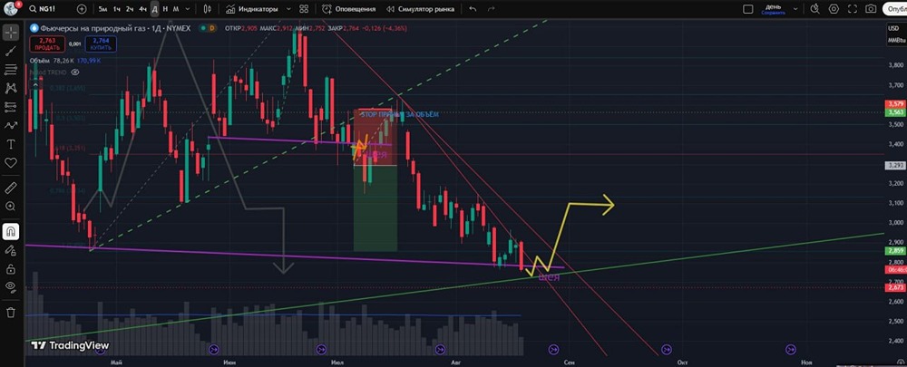Select the trend line drawing tool
The width and height of the screenshot is (907, 367).
[x=10, y=51]
